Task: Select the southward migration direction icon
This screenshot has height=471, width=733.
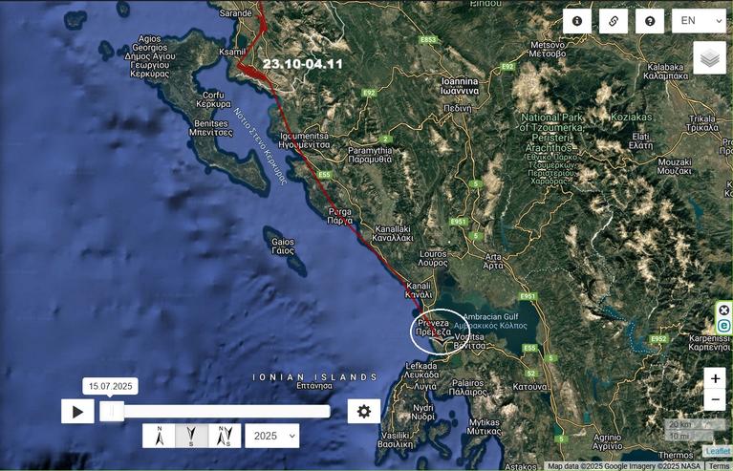Action: [192, 436]
